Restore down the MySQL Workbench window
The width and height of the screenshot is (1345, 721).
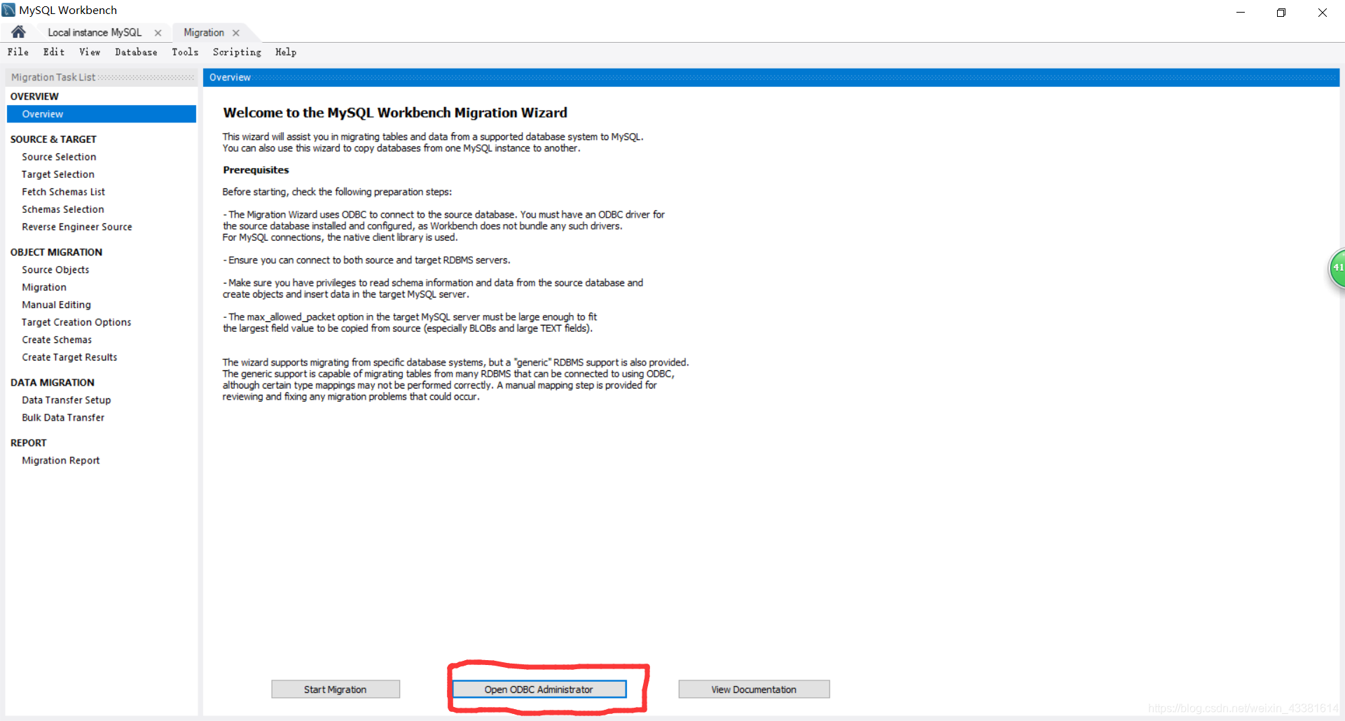coord(1281,12)
